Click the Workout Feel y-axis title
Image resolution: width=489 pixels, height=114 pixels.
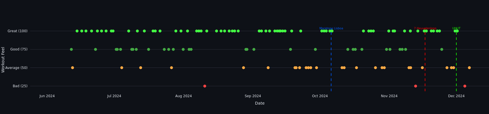point(3,60)
